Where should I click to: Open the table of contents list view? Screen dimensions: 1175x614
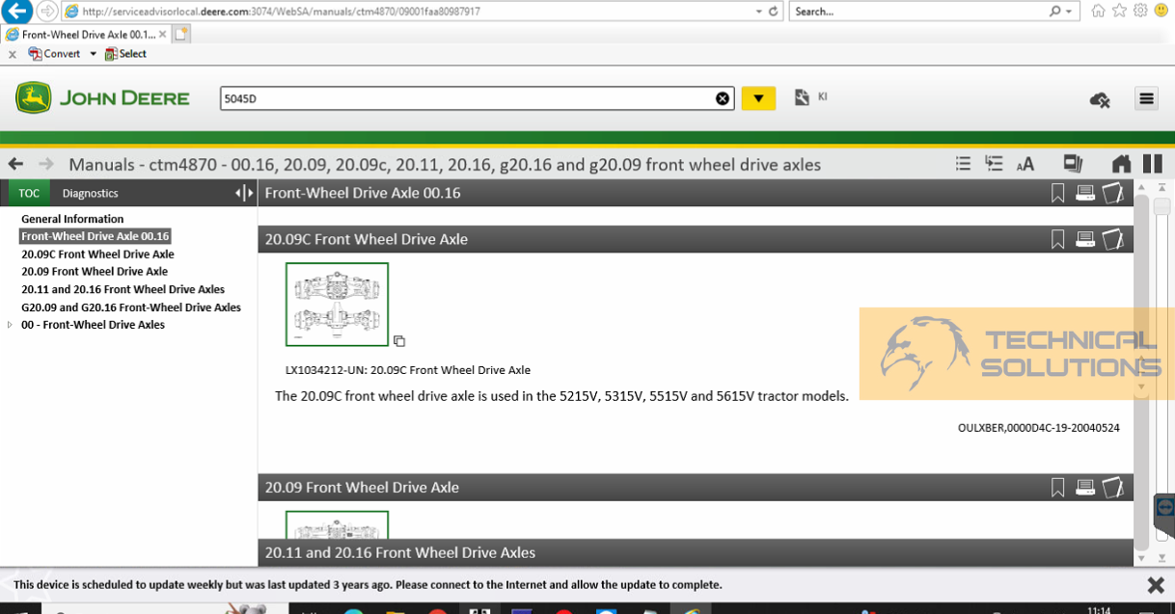point(963,164)
